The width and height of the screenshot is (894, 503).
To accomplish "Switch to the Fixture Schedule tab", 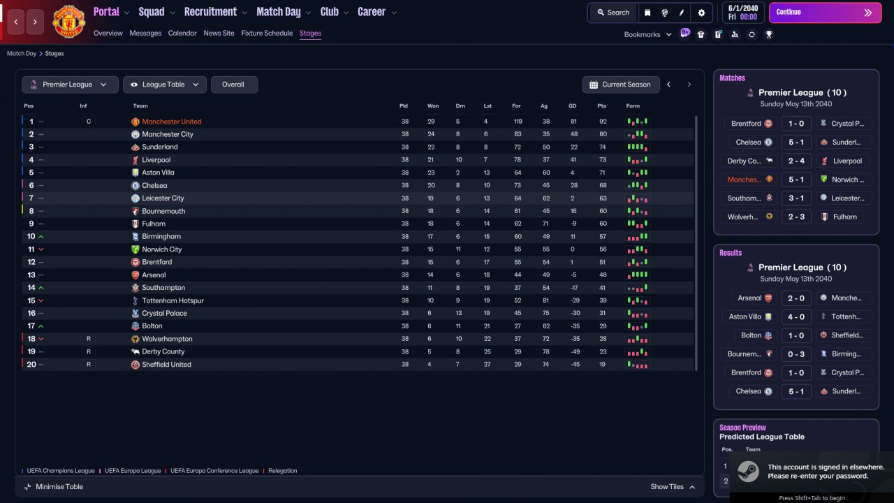I will [267, 34].
